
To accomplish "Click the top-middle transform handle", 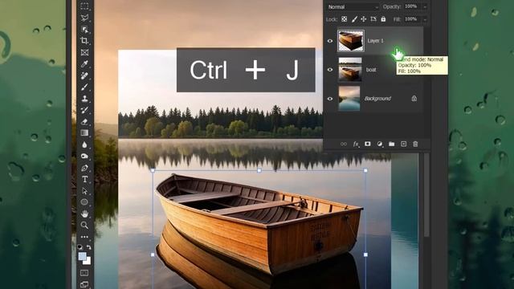I will (259, 170).
